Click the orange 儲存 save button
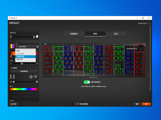This screenshot has height=120, width=161. 146,104
